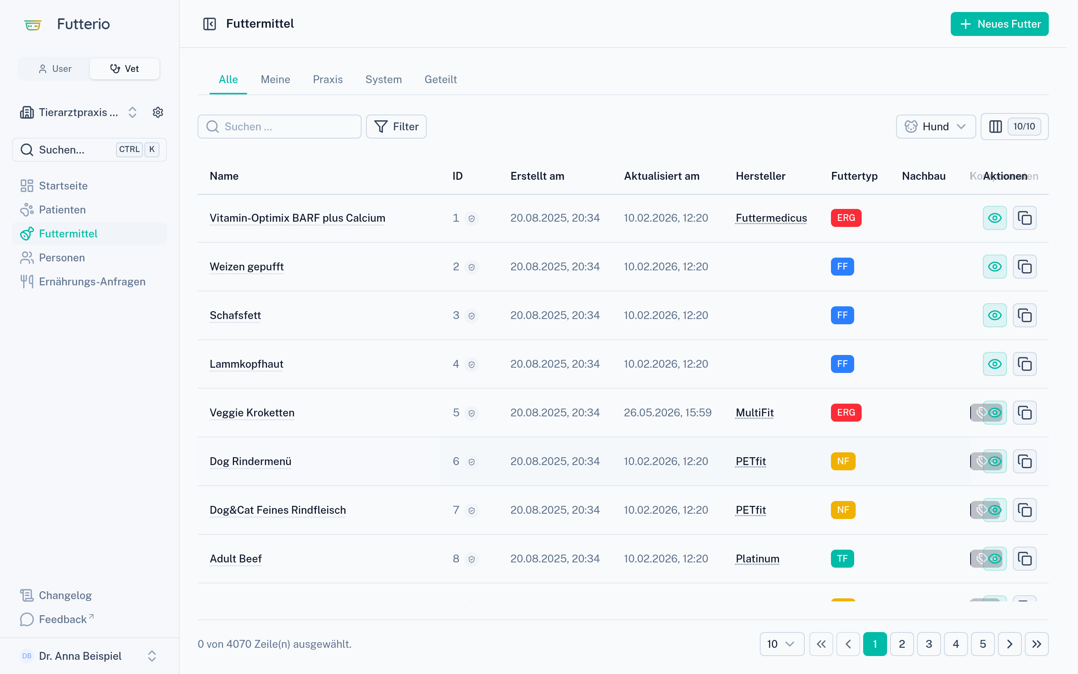Select the System tab
Screen dimensions: 1078x674
(x=384, y=79)
